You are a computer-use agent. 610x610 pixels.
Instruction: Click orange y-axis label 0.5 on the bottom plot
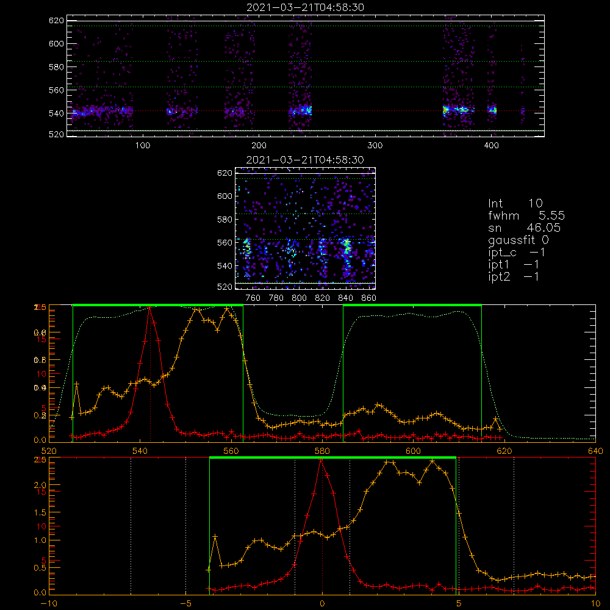point(40,567)
